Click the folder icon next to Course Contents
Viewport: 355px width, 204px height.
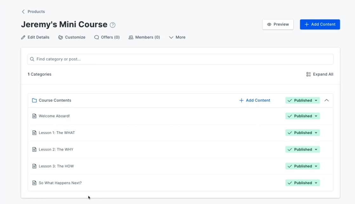(x=35, y=100)
